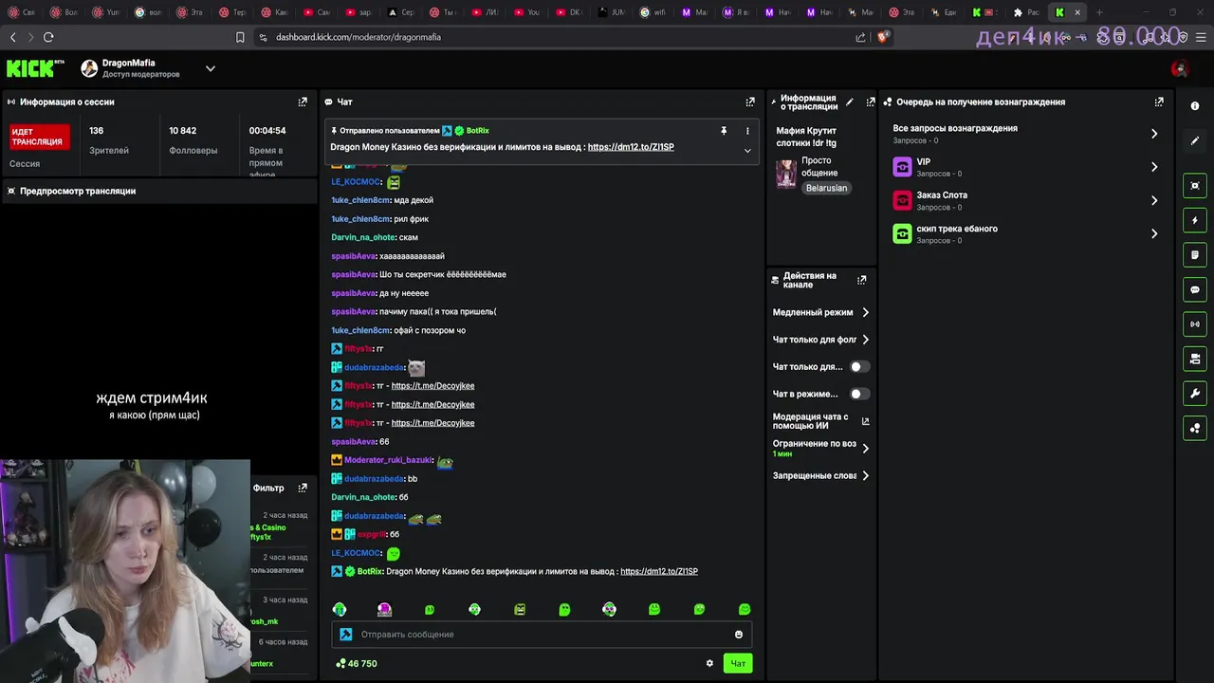Expand the pinned message chevron
This screenshot has height=683, width=1214.
pos(747,150)
